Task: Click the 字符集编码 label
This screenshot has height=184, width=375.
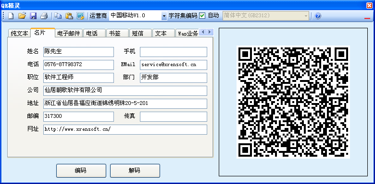Action: pyautogui.click(x=183, y=16)
